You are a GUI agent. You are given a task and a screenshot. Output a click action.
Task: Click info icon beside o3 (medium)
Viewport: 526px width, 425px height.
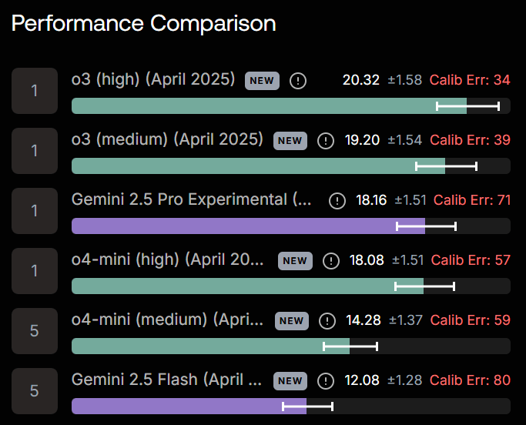(x=326, y=141)
